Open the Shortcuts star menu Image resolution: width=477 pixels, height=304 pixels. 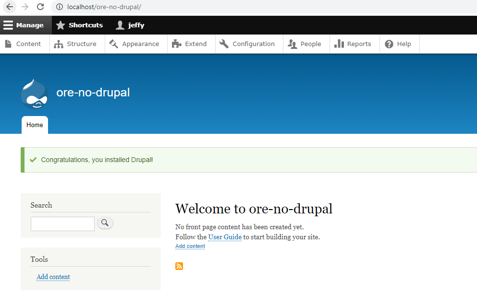pyautogui.click(x=79, y=25)
